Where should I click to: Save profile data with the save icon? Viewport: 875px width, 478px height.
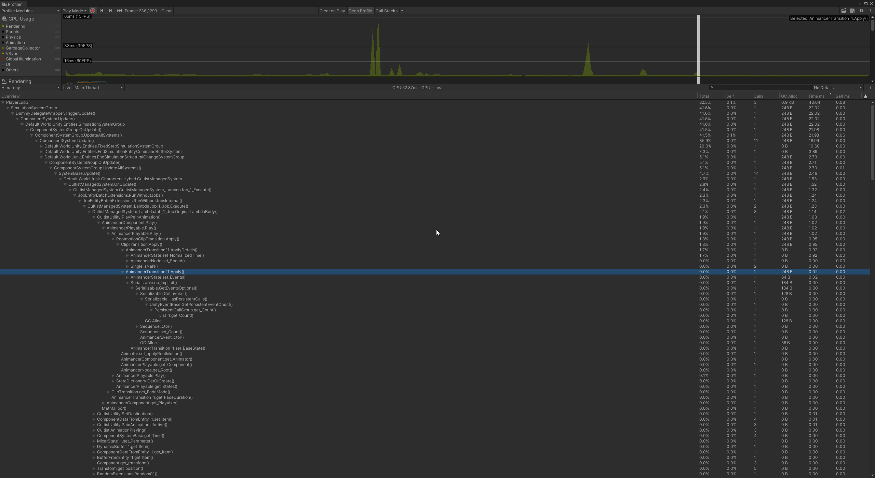click(x=852, y=11)
